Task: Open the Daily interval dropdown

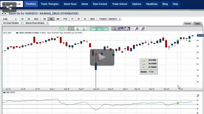Action: coord(9,19)
